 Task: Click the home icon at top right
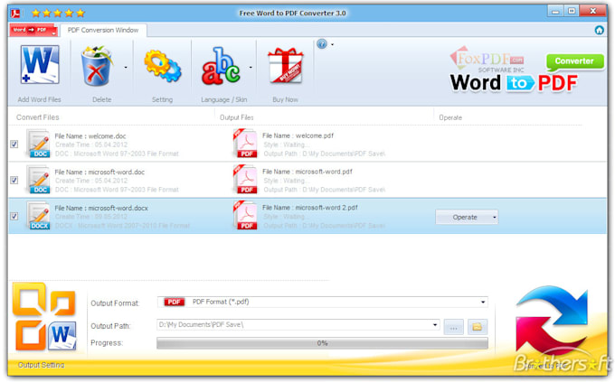[599, 30]
